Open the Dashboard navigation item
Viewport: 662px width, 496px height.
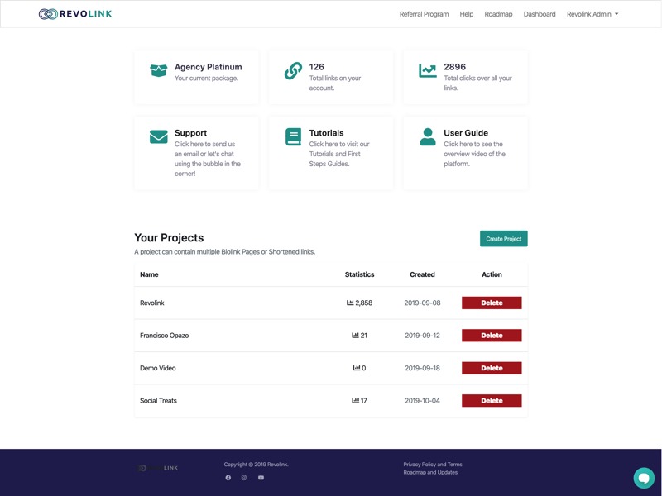click(540, 14)
